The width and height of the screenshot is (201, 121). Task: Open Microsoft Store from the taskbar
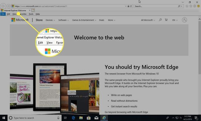pos(88,118)
